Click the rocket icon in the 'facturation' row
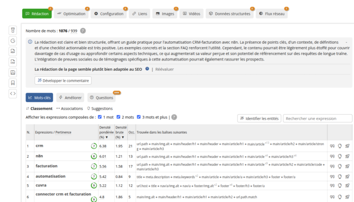Image resolution: width=354 pixels, height=202 pixels. click(348, 166)
